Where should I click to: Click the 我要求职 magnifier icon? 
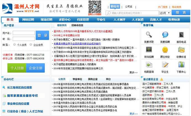point(149,35)
